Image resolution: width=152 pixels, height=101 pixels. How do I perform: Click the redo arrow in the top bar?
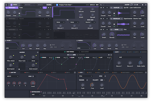tap(104, 5)
